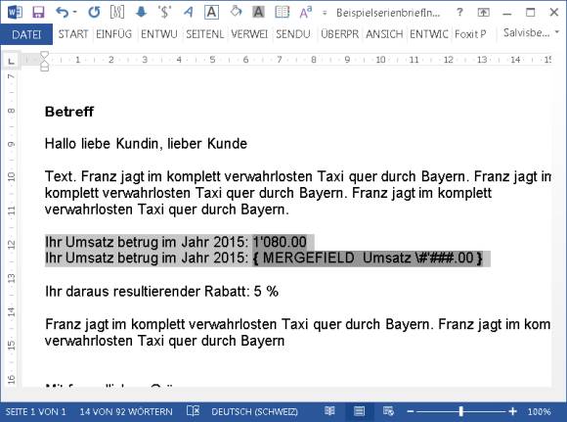Open the proofing errors book icon in status bar
This screenshot has width=567, height=422.
click(x=194, y=411)
